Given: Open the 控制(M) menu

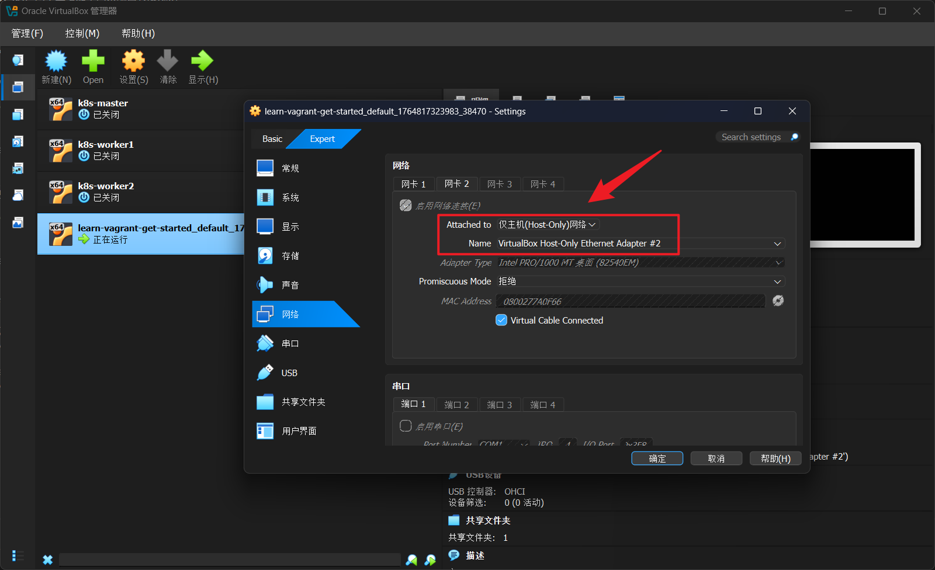Looking at the screenshot, I should (82, 33).
